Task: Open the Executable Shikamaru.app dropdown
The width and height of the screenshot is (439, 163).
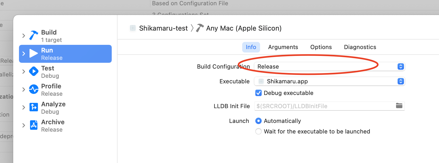Action: coord(329,81)
